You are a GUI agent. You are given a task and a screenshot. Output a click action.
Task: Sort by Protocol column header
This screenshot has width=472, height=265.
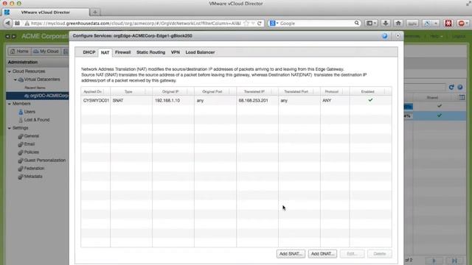(335, 91)
